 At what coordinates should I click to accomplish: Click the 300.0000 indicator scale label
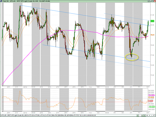tap(151, 91)
